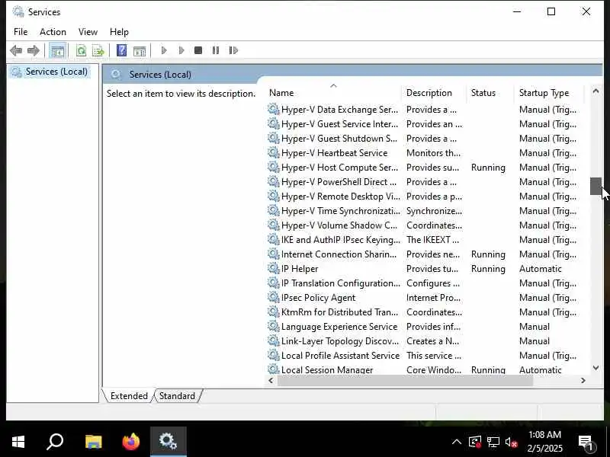Image resolution: width=610 pixels, height=457 pixels.
Task: Select Internet Connection Sharing row
Action: 425,254
